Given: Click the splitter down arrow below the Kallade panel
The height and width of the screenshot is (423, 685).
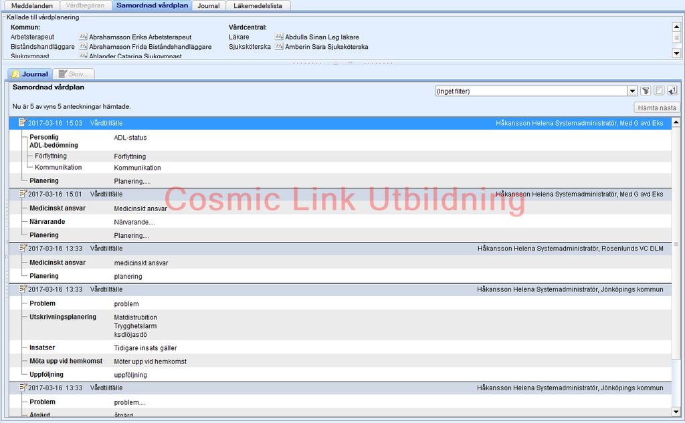Looking at the screenshot, I should click(350, 63).
